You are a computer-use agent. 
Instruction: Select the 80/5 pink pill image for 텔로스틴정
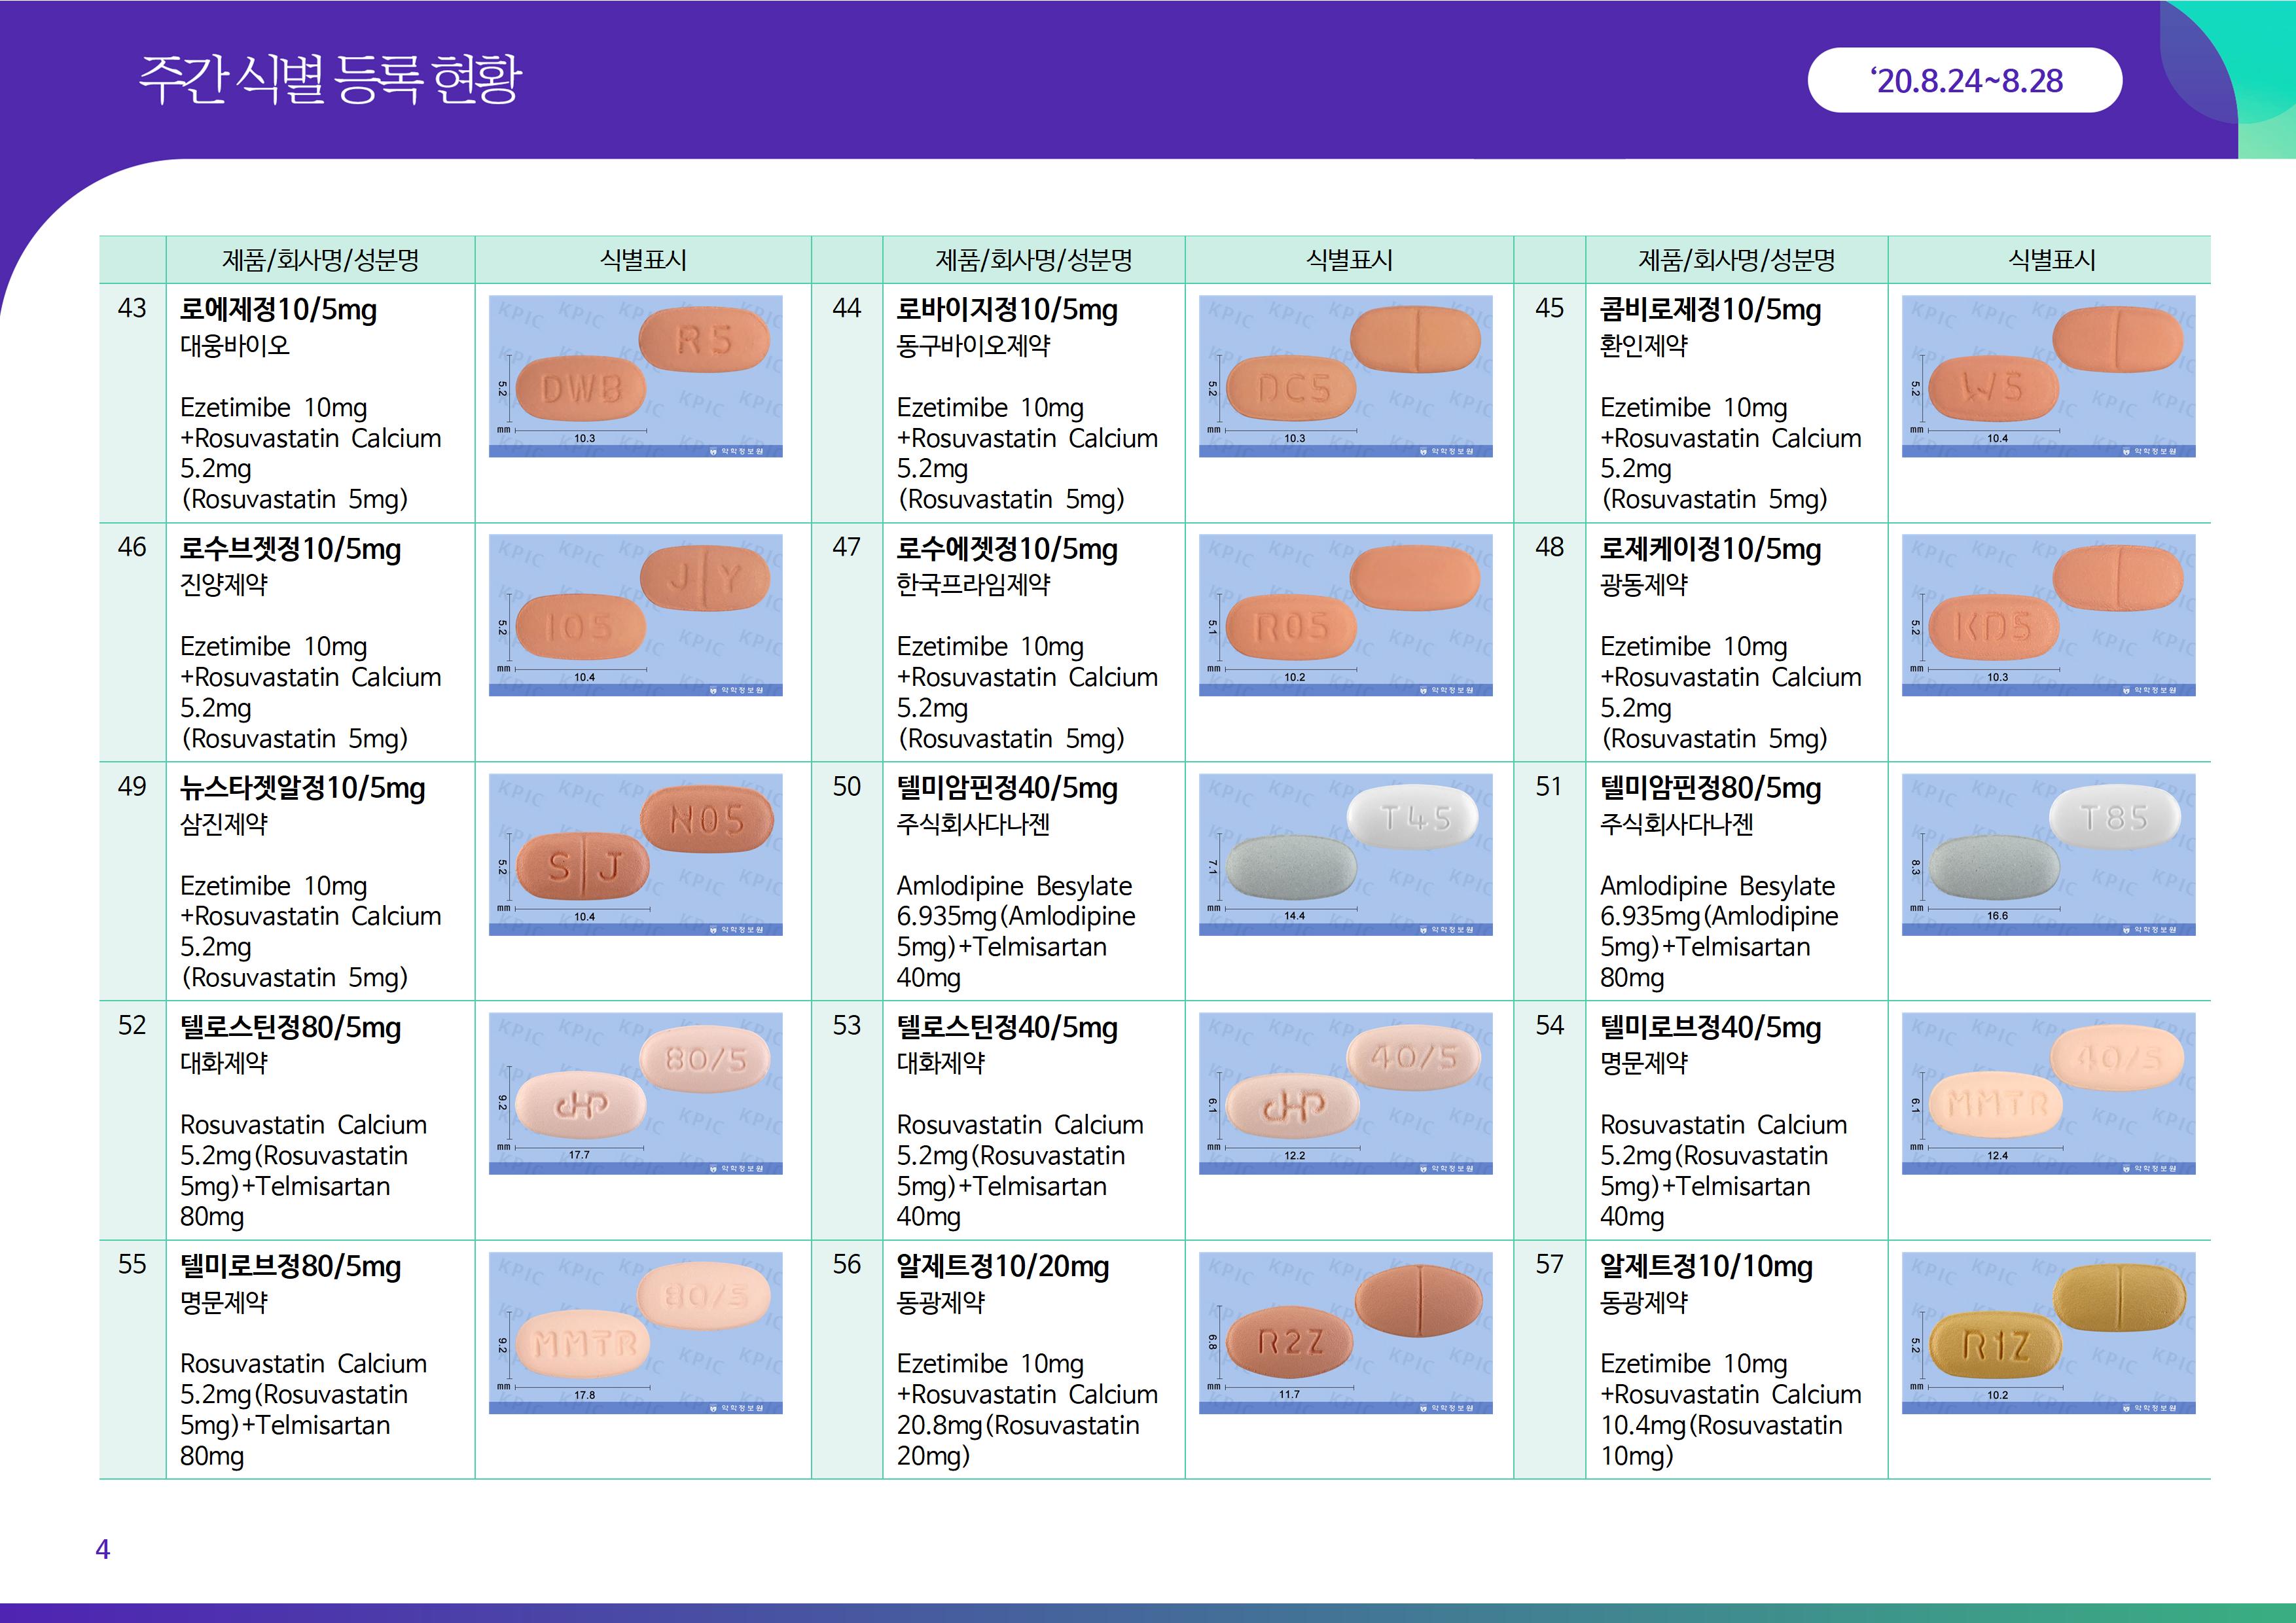click(x=635, y=1093)
